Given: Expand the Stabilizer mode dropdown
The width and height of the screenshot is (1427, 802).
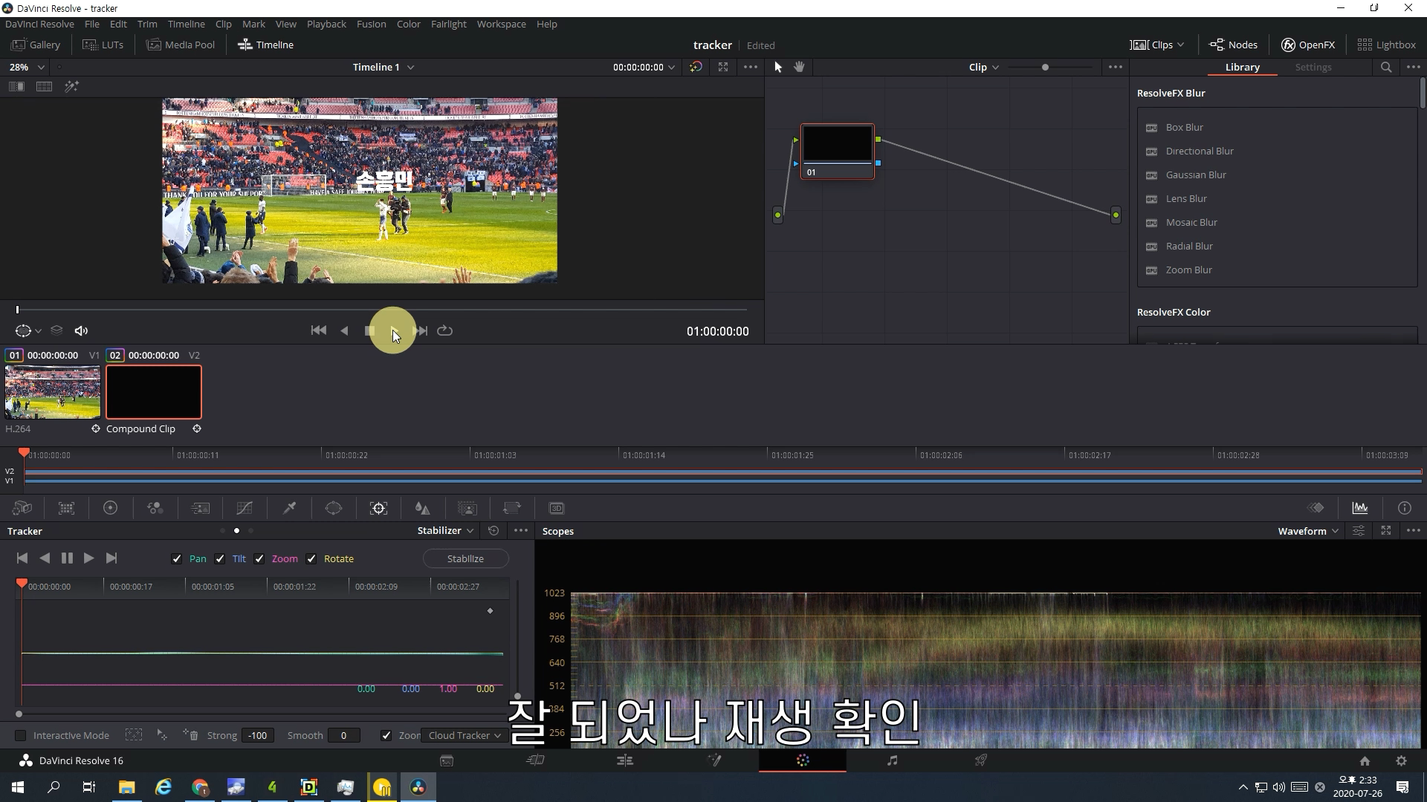Looking at the screenshot, I should (x=445, y=530).
